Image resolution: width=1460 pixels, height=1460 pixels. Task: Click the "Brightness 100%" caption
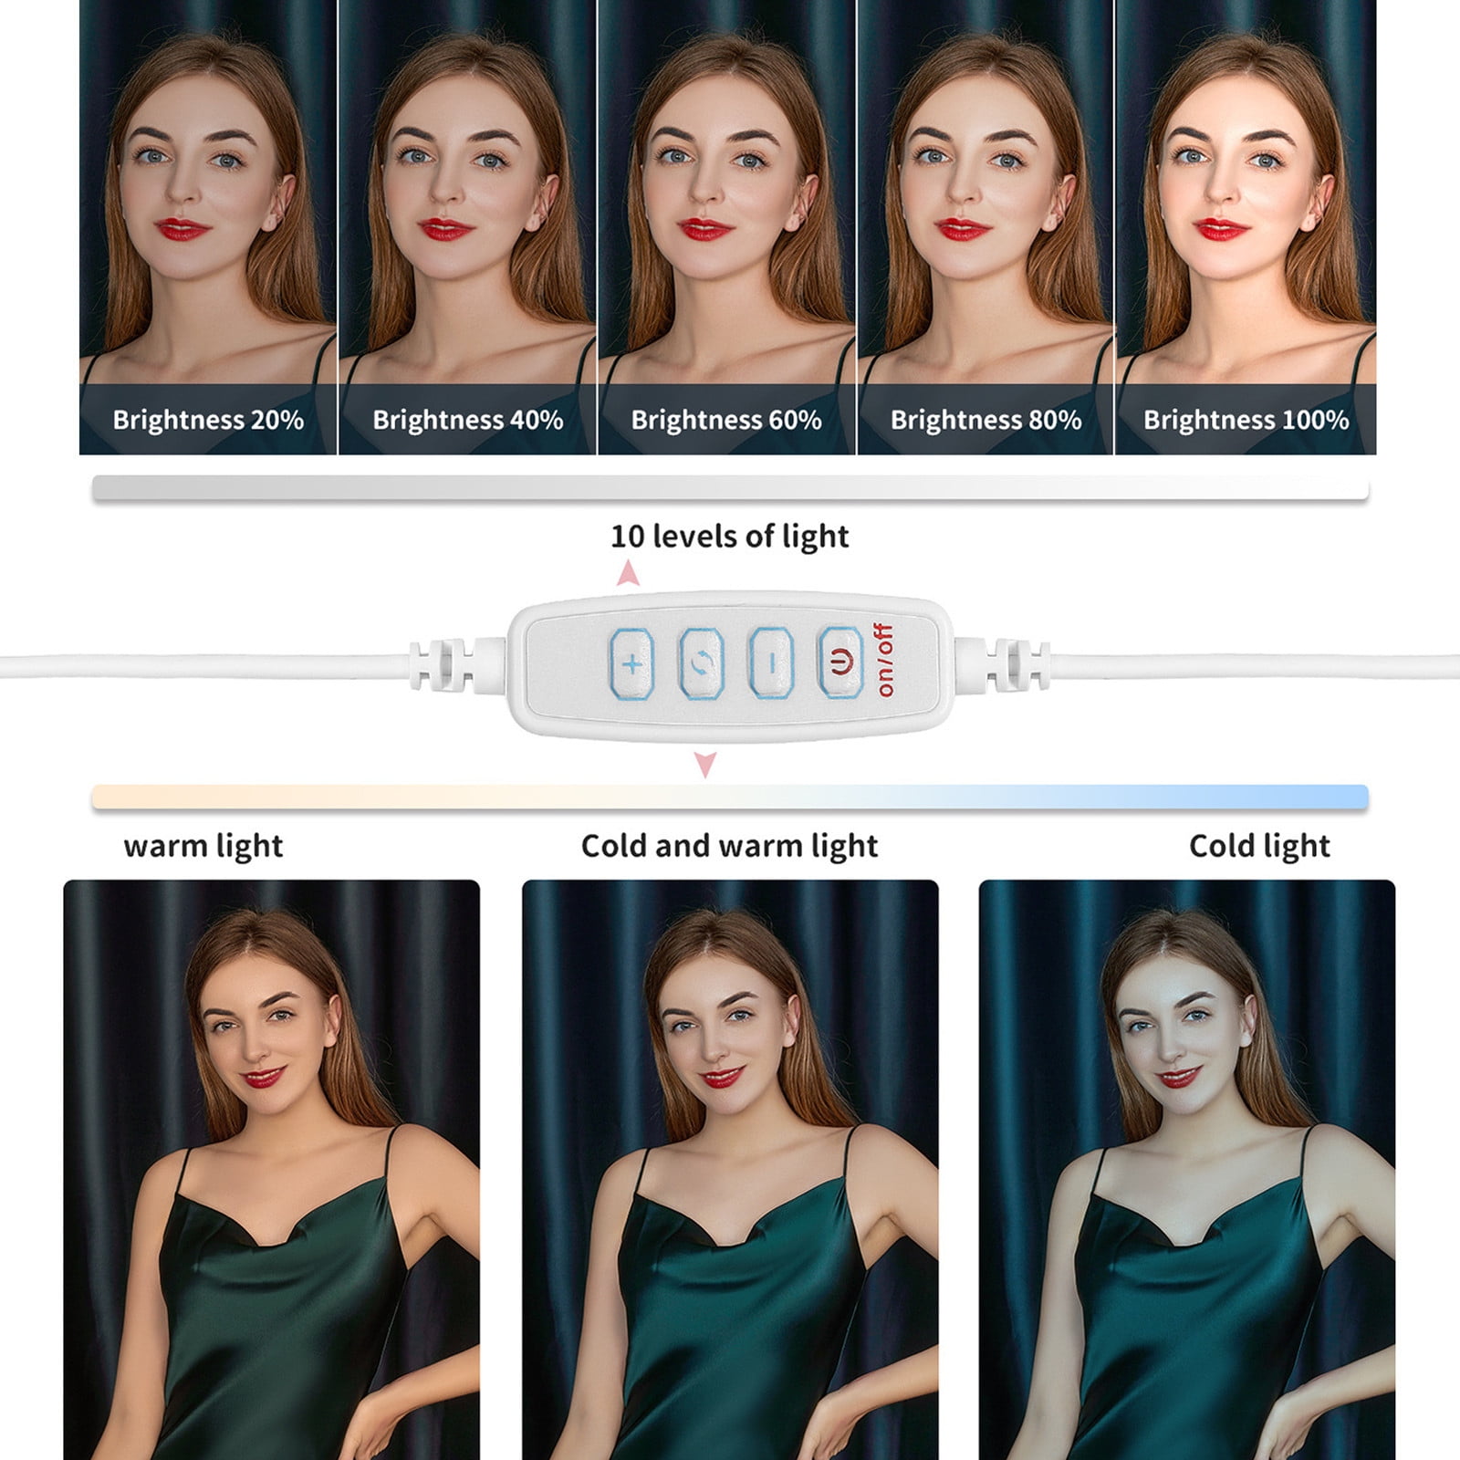1246,420
